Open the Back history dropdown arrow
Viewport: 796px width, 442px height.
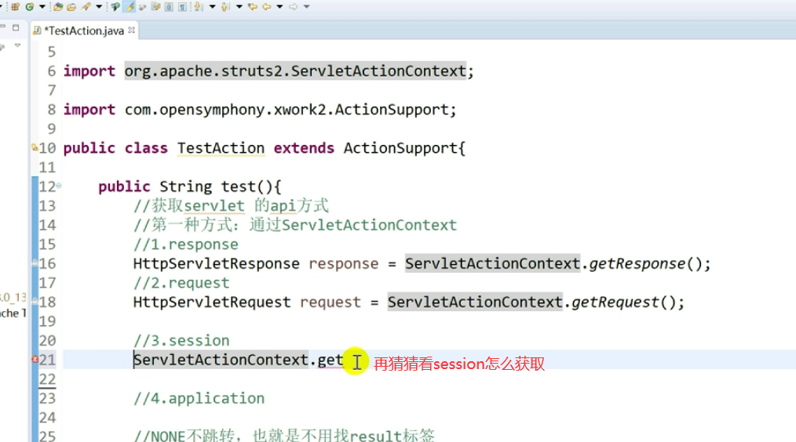[279, 7]
